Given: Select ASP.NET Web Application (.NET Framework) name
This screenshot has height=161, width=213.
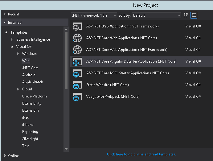Looking at the screenshot, I should click(x=122, y=26).
